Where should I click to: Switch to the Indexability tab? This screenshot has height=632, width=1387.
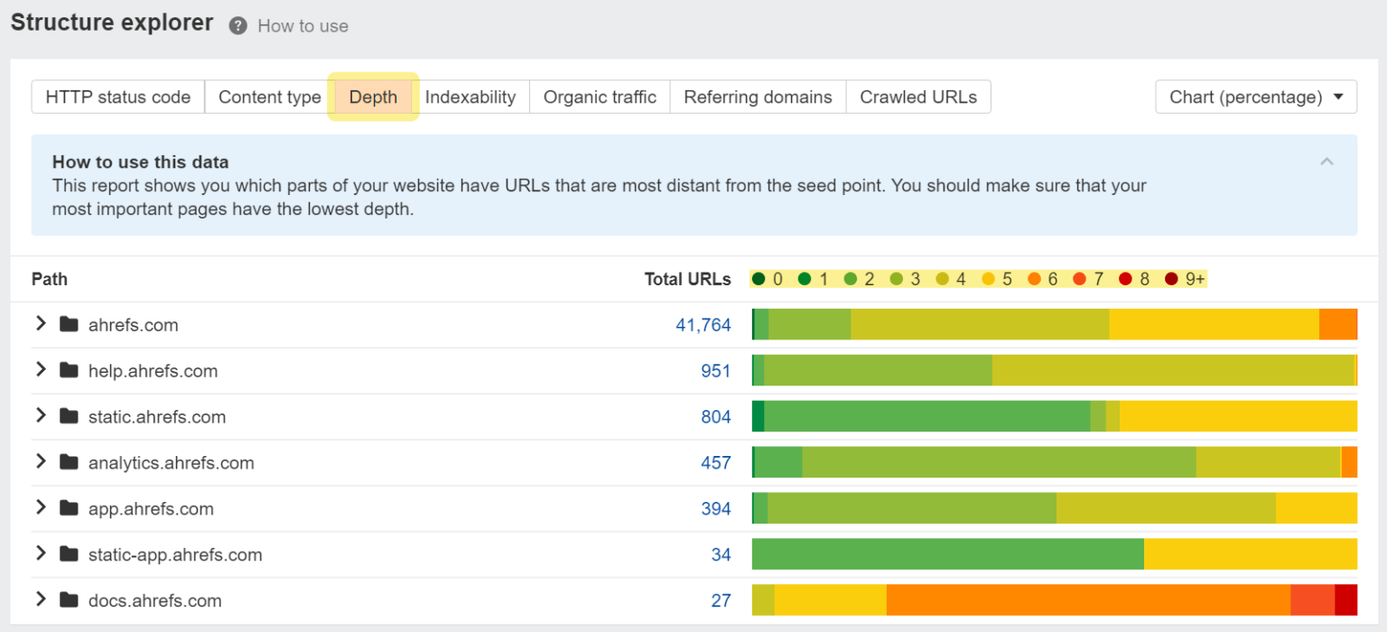[x=470, y=97]
